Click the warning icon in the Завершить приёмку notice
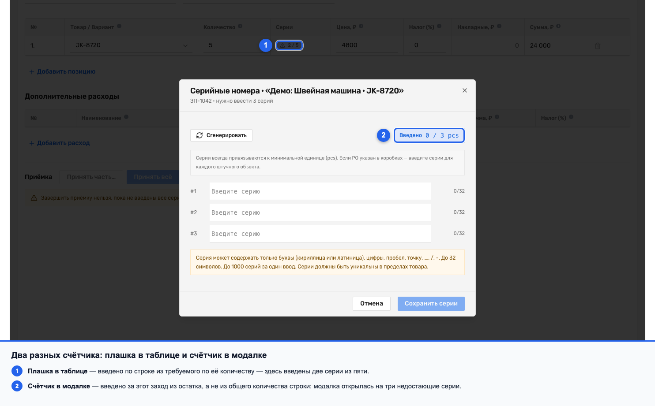Viewport: 655px width, 406px height. [34, 198]
